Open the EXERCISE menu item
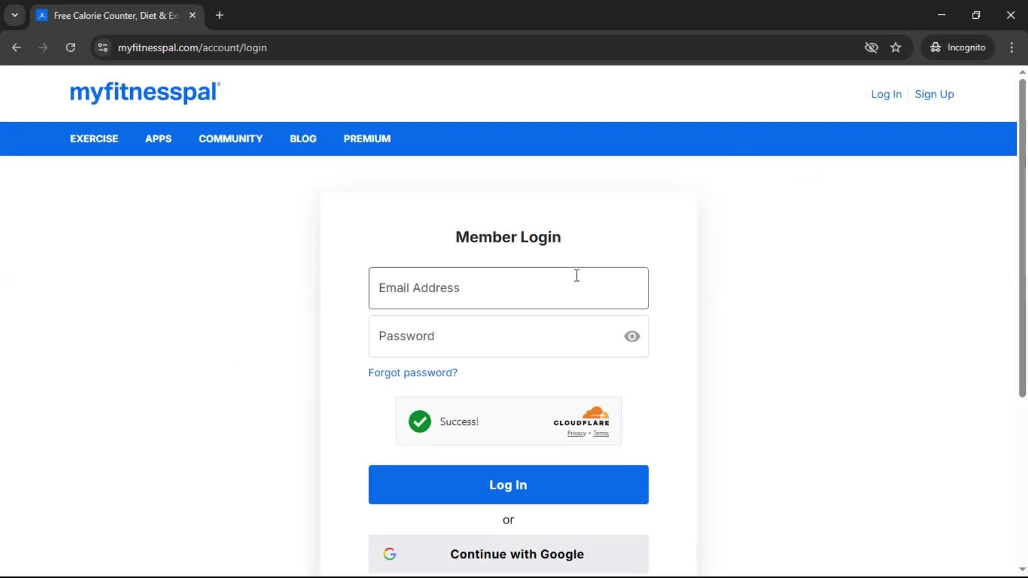 coord(94,139)
